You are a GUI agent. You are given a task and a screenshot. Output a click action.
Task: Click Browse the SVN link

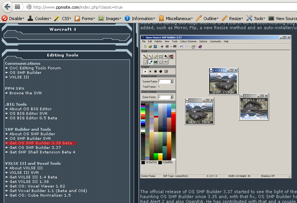point(25,93)
